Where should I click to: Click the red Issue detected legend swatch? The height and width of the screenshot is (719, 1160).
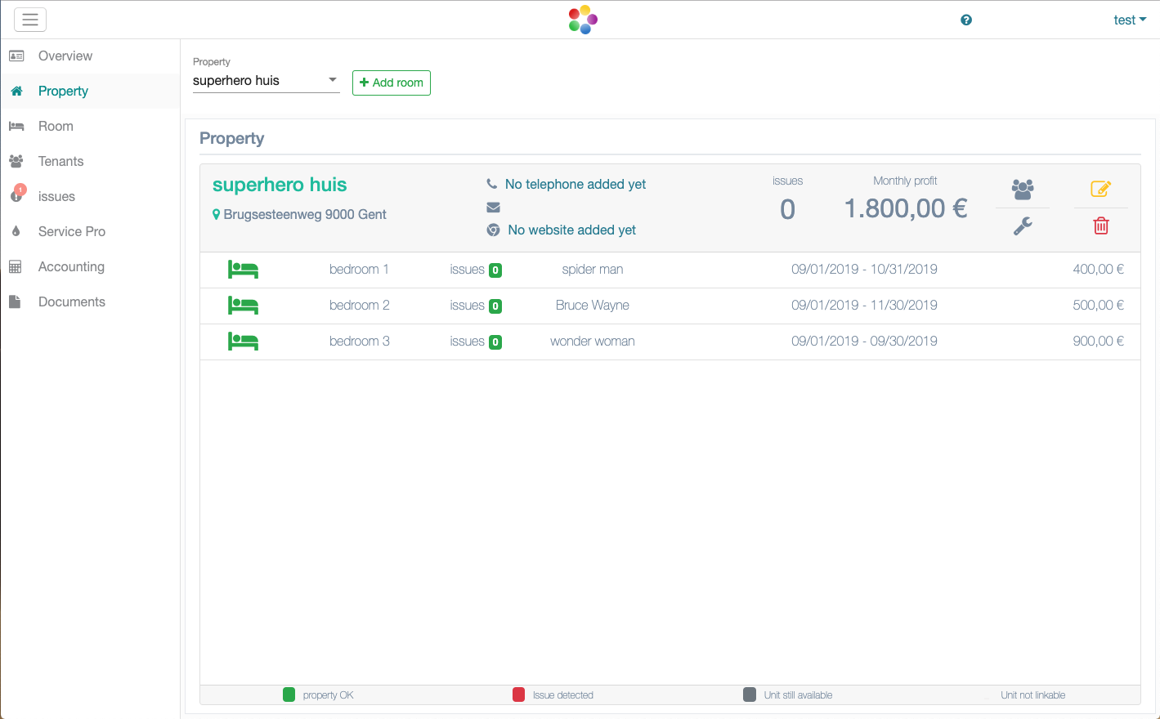point(518,694)
